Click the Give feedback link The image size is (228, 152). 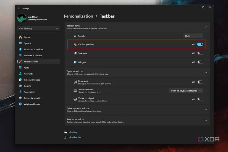(x=76, y=137)
